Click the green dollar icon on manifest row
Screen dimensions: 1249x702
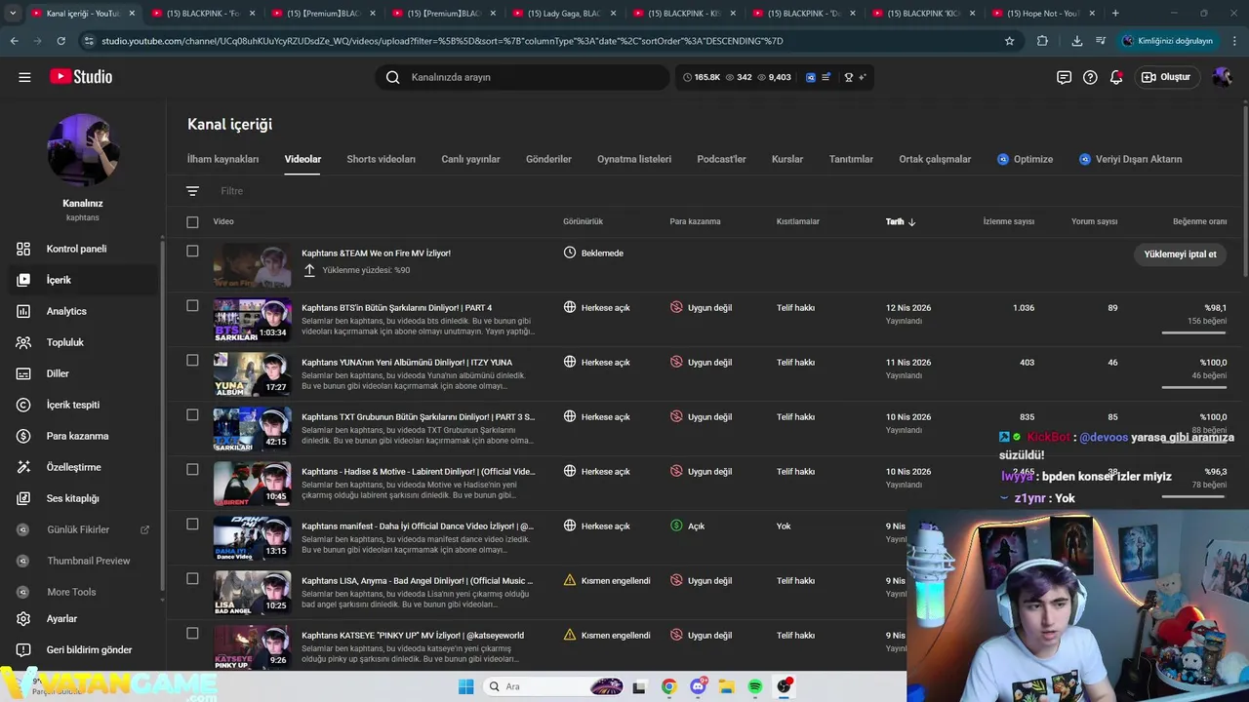(x=676, y=526)
